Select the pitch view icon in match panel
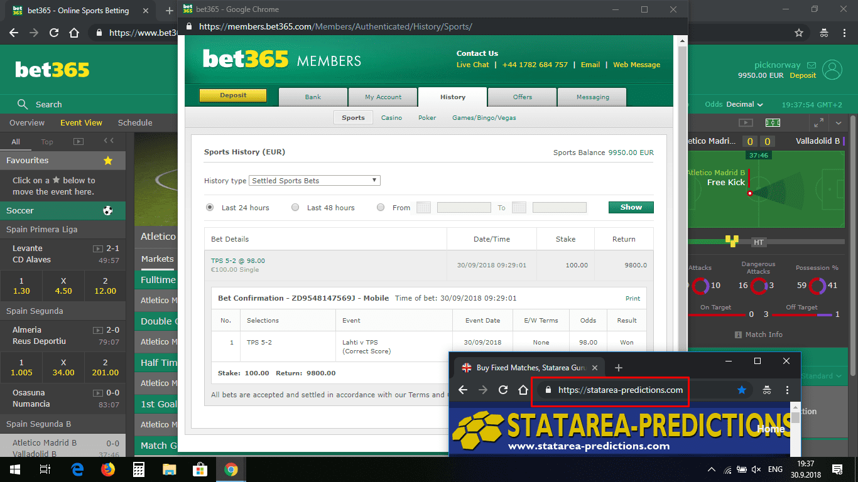The image size is (858, 482). (773, 122)
